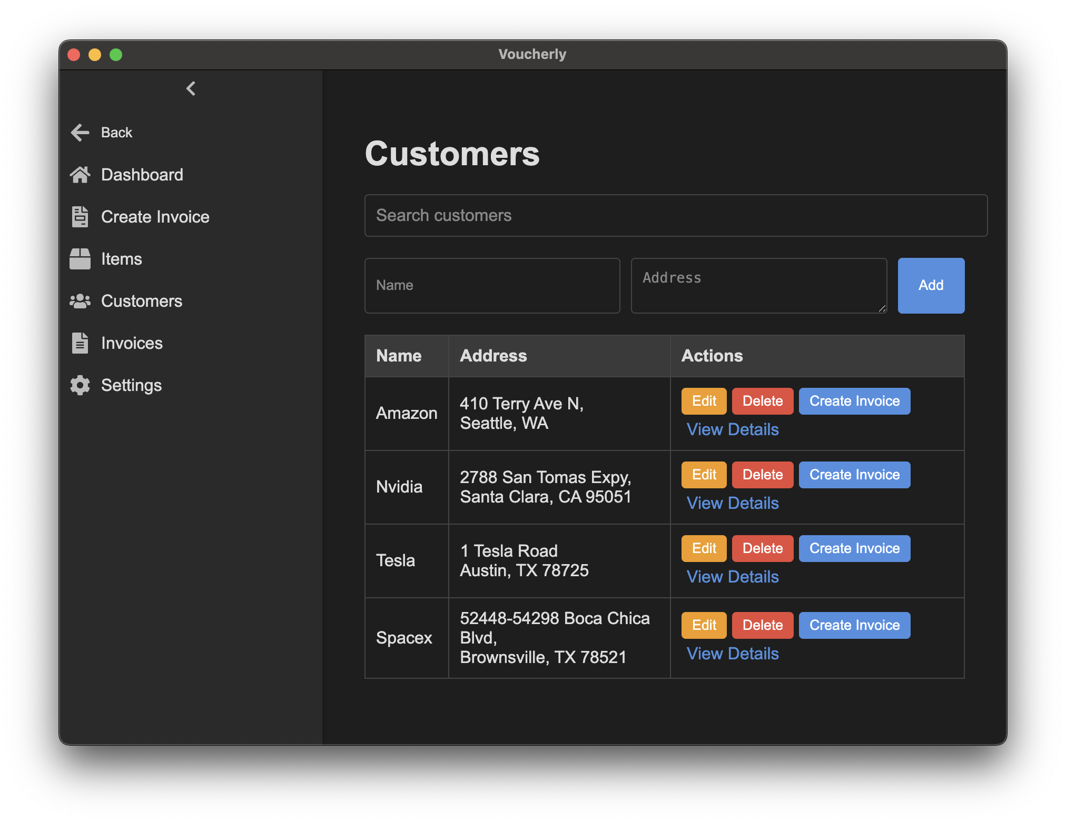Screen dimensions: 1066x823
Task: Click into the Address text area
Action: tap(759, 286)
